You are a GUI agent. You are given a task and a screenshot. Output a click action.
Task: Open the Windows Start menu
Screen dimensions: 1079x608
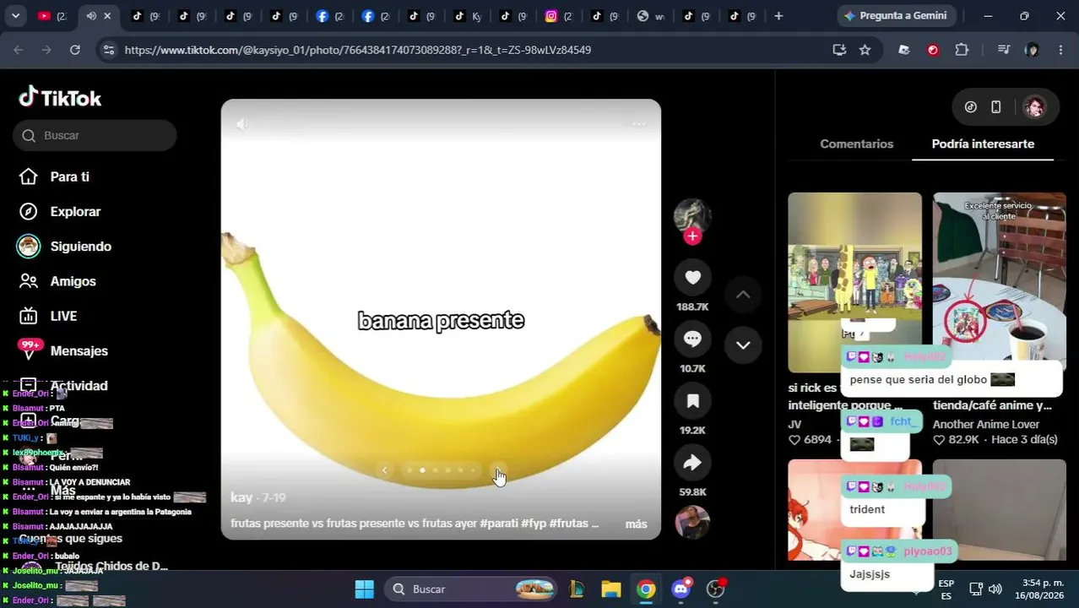coord(364,589)
